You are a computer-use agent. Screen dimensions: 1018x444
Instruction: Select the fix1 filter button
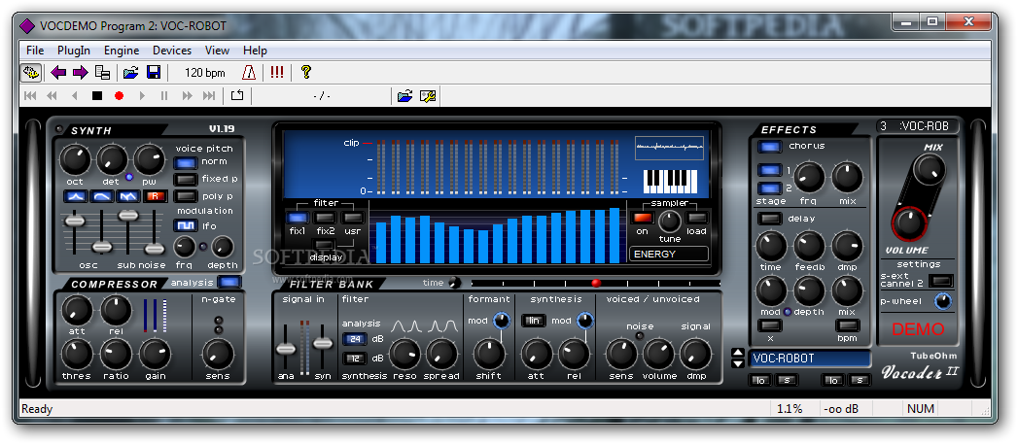pyautogui.click(x=298, y=218)
